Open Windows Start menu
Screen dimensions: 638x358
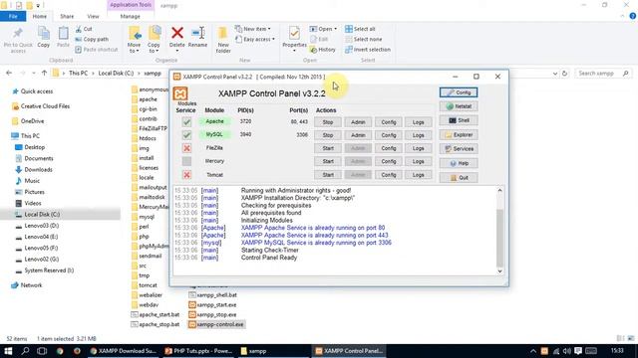pos(8,351)
